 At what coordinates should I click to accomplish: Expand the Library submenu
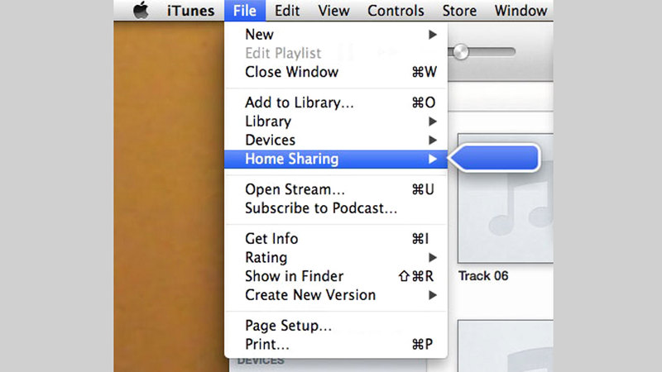(x=268, y=122)
